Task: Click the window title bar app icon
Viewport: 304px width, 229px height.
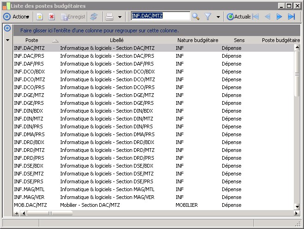Action: [6, 6]
